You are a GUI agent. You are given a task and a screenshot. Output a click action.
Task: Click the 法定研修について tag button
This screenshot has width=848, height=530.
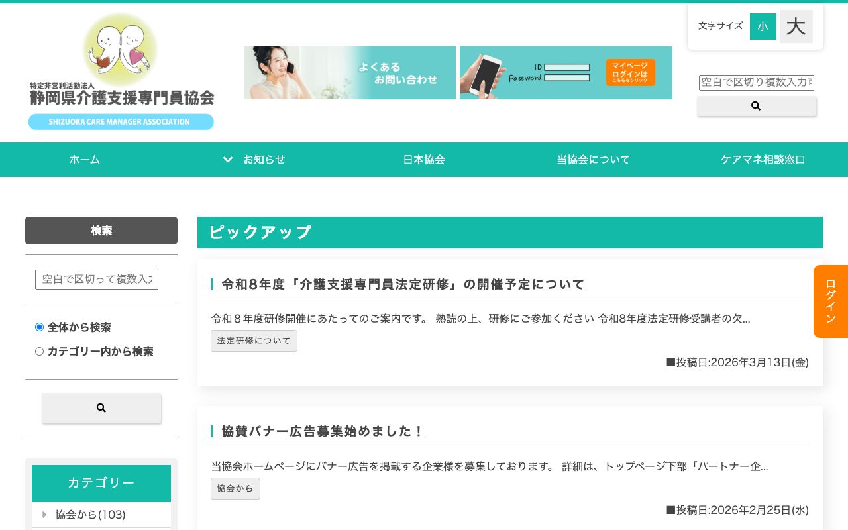pyautogui.click(x=254, y=341)
